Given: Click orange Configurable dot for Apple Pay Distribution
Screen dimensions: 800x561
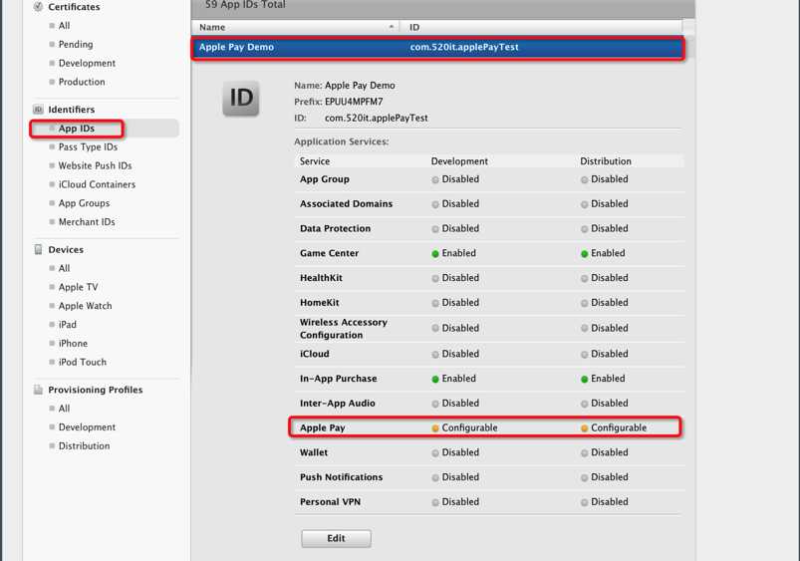Looking at the screenshot, I should click(584, 428).
